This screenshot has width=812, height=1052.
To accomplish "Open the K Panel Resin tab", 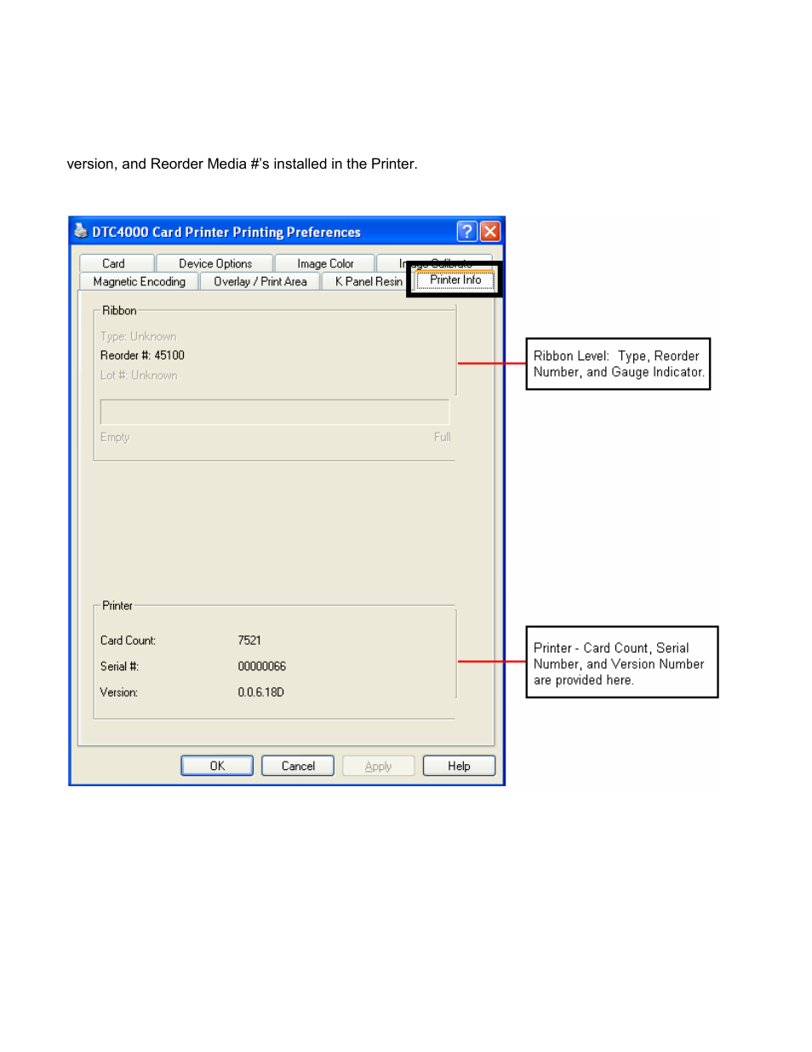I will coord(367,282).
